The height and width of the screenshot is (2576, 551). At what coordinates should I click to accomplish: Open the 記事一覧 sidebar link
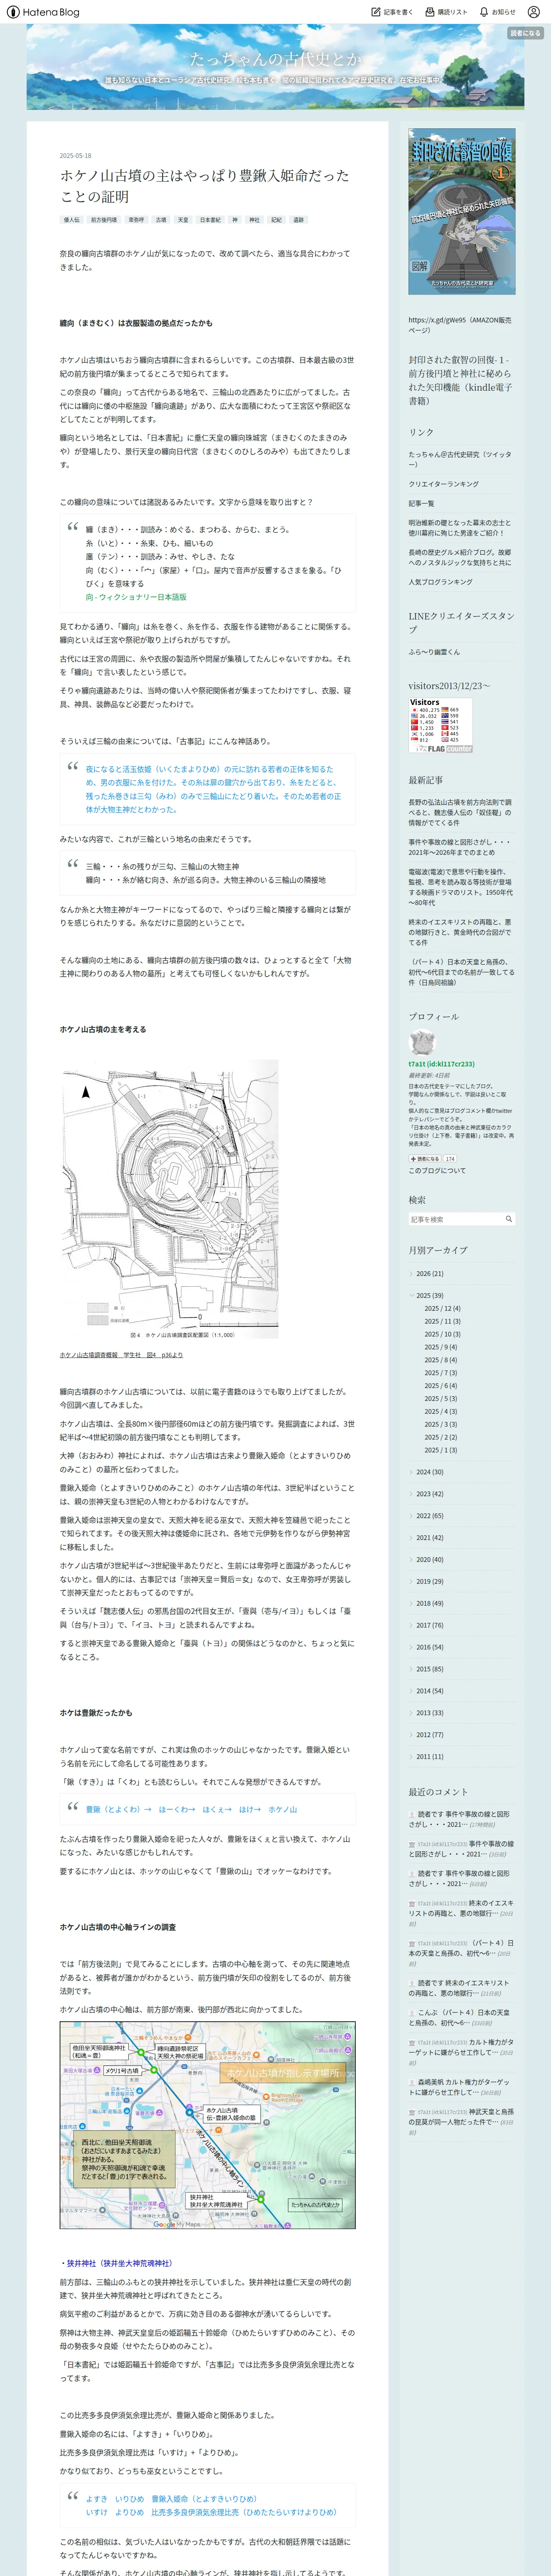[421, 503]
